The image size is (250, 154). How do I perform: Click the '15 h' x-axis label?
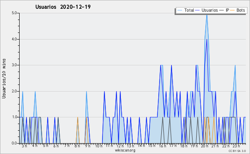[152, 146]
